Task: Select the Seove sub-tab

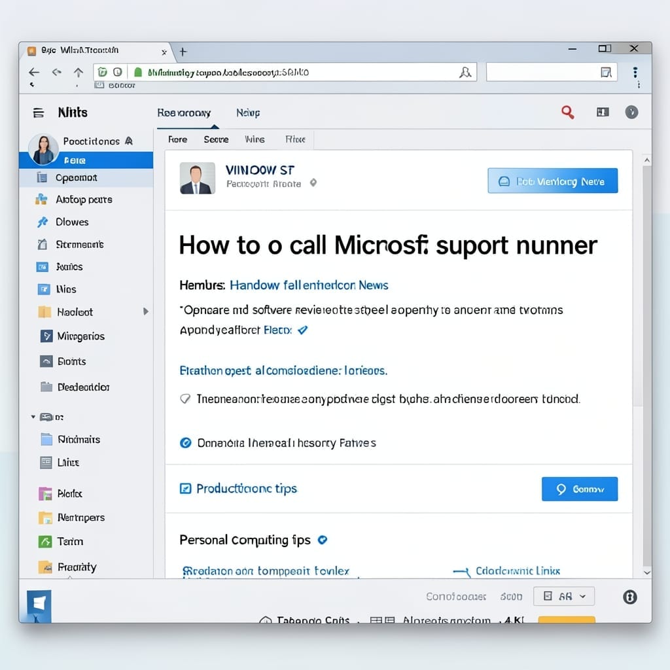Action: (216, 139)
